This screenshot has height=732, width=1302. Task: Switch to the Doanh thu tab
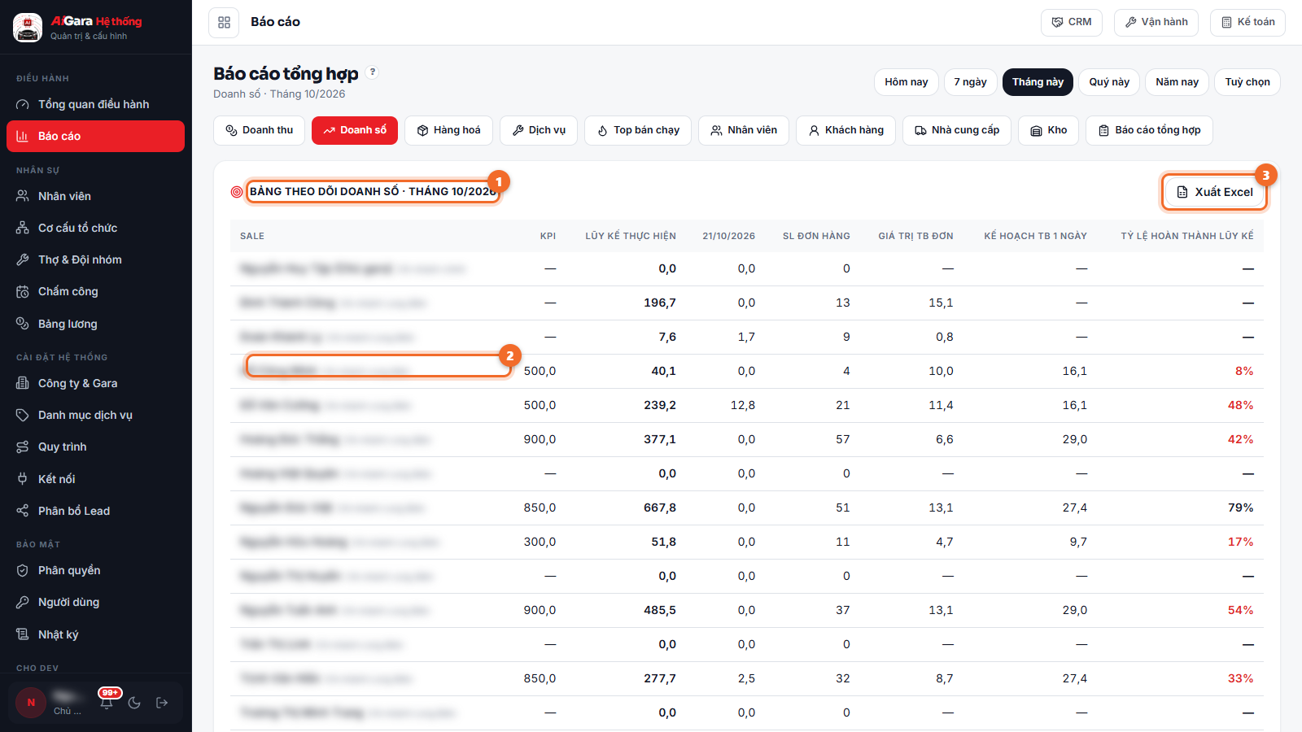[259, 130]
